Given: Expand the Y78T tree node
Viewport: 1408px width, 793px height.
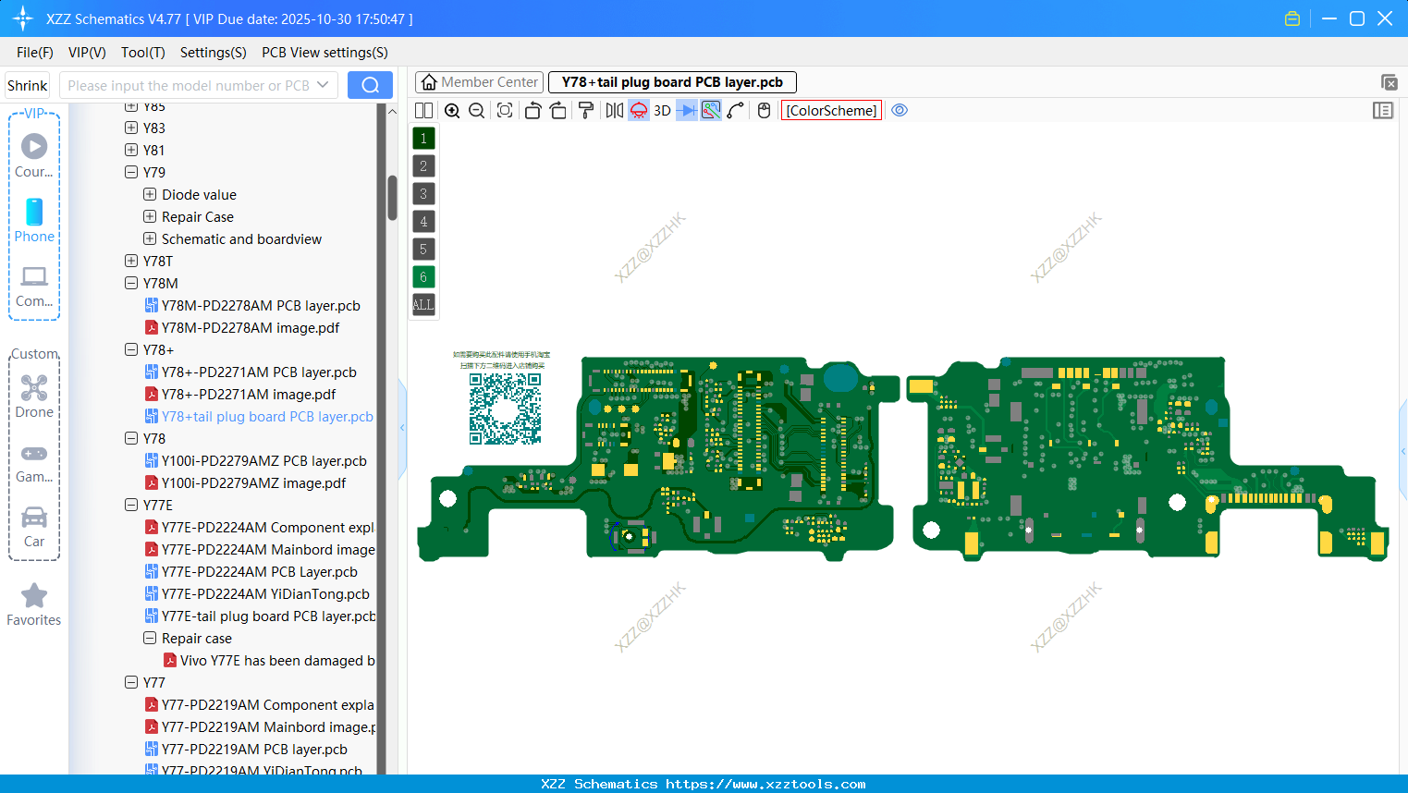Looking at the screenshot, I should tap(131, 261).
